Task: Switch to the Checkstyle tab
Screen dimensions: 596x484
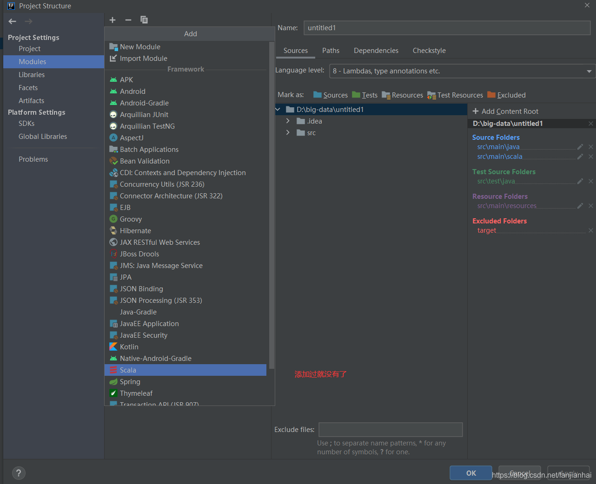Action: [x=429, y=51]
